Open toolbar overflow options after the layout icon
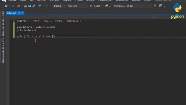This screenshot has width=186, height=105. pos(164,7)
